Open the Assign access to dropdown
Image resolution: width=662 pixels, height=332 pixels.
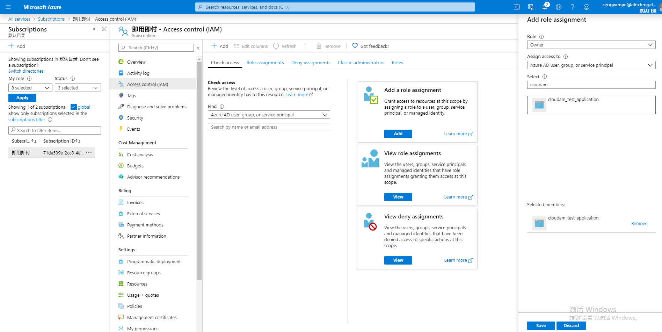[591, 65]
